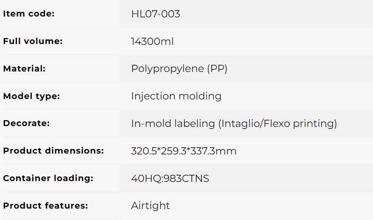
Task: Select the HL07-003 item code value
Action: click(155, 14)
